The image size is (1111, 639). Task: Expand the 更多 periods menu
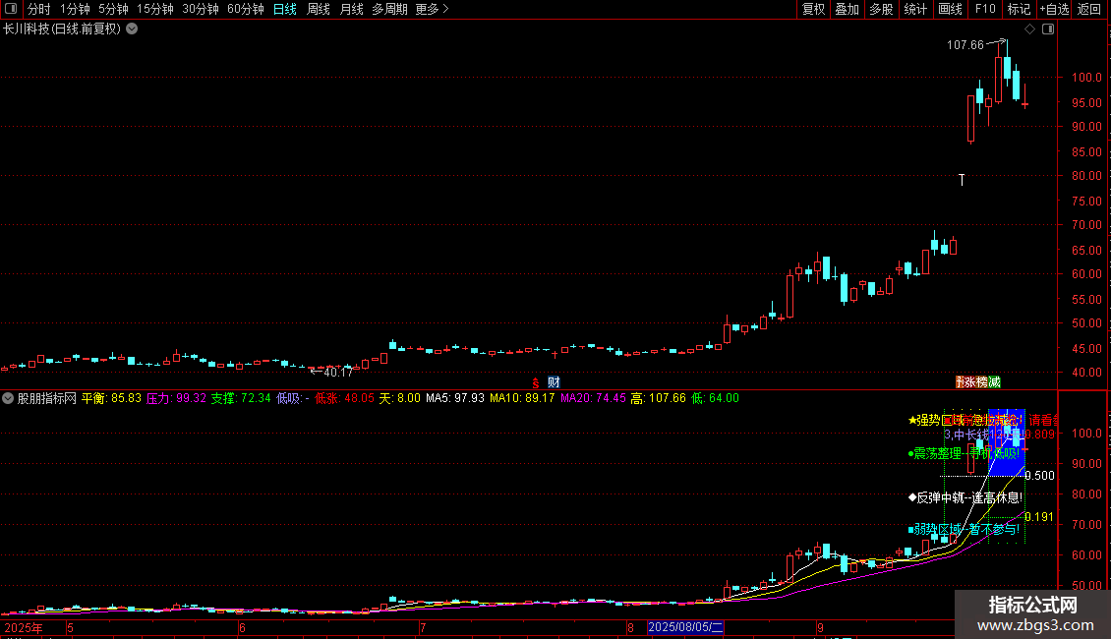point(432,9)
